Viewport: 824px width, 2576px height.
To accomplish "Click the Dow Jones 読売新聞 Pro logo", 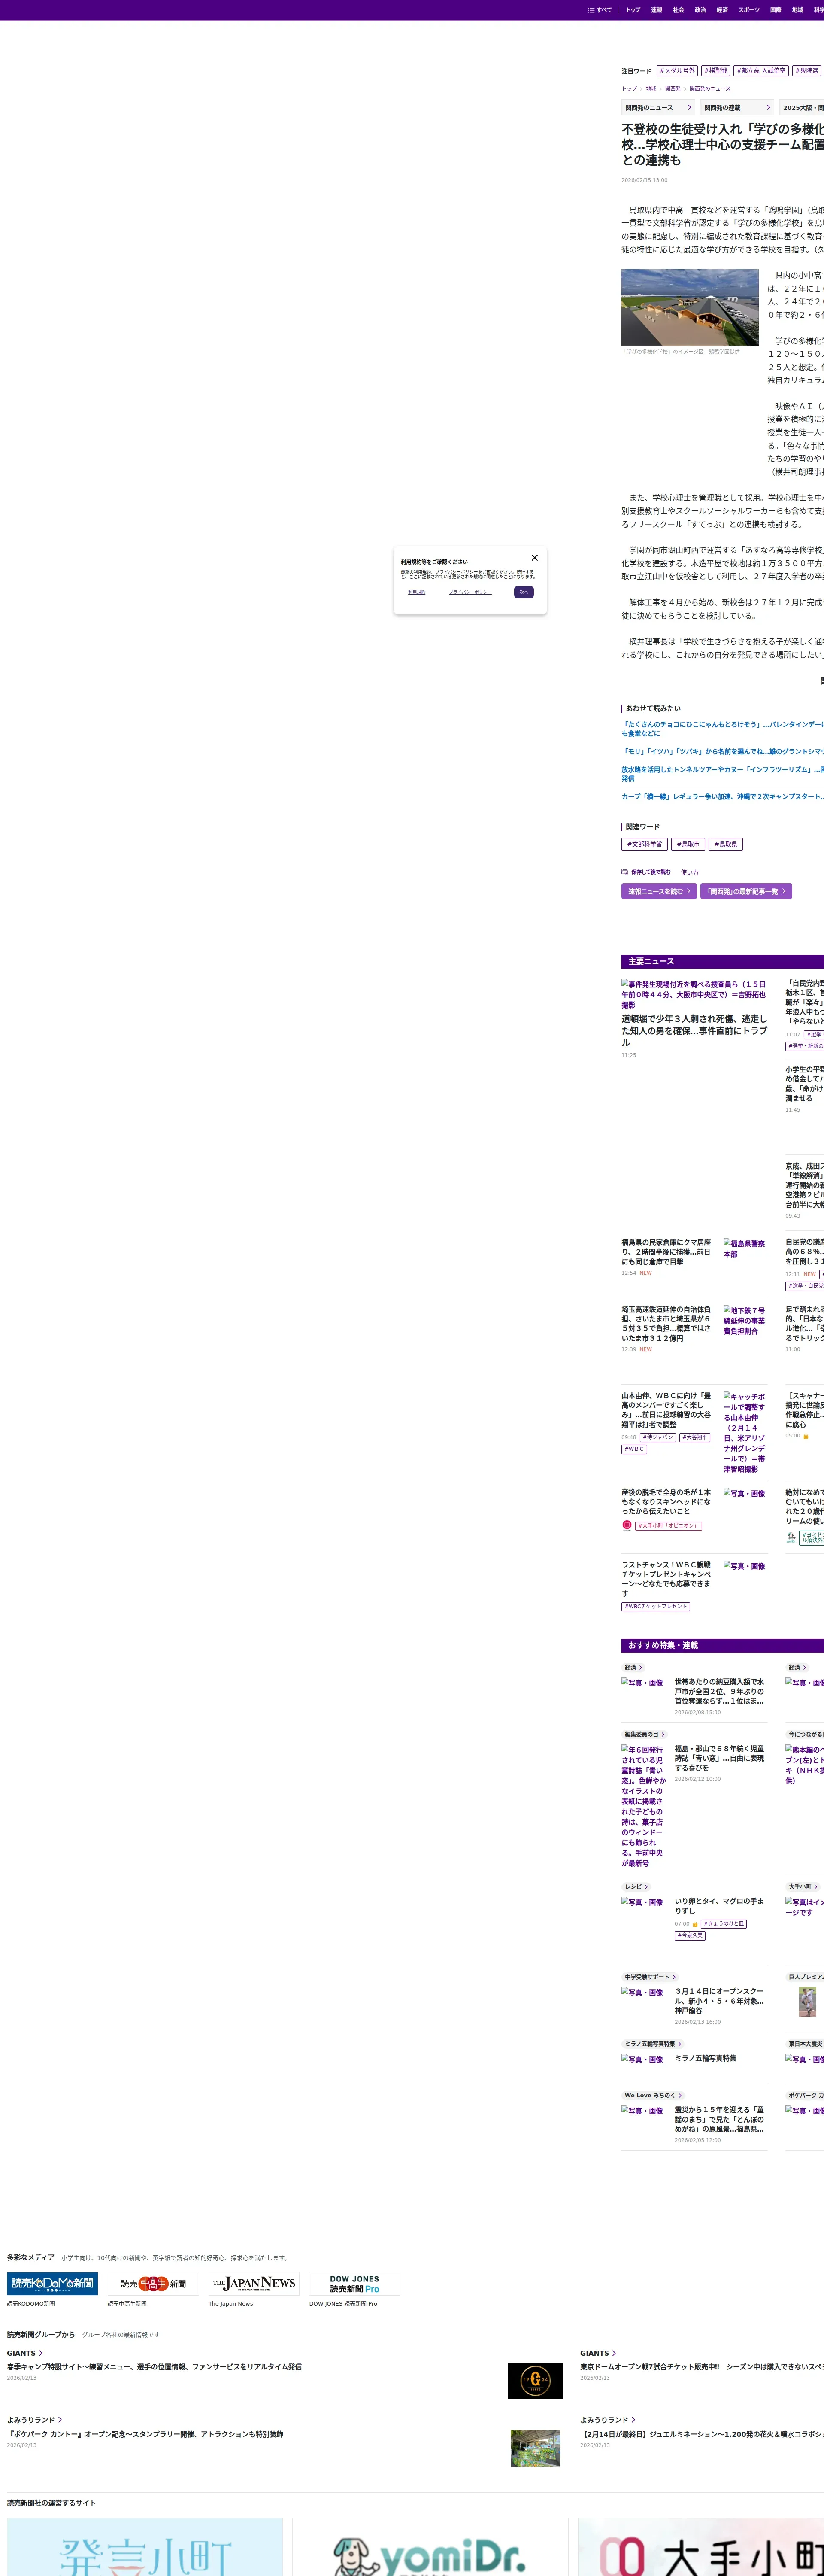I will coord(354,2283).
